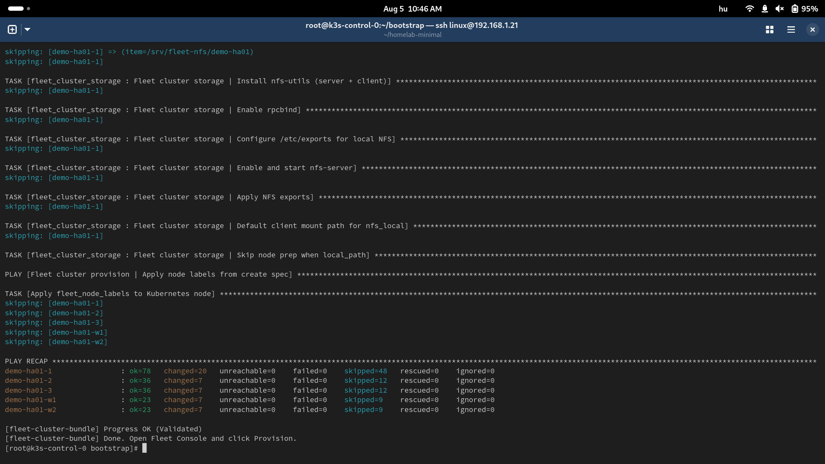This screenshot has height=464, width=825.
Task: Click the 'Apply NFS exports' task line
Action: (411, 197)
